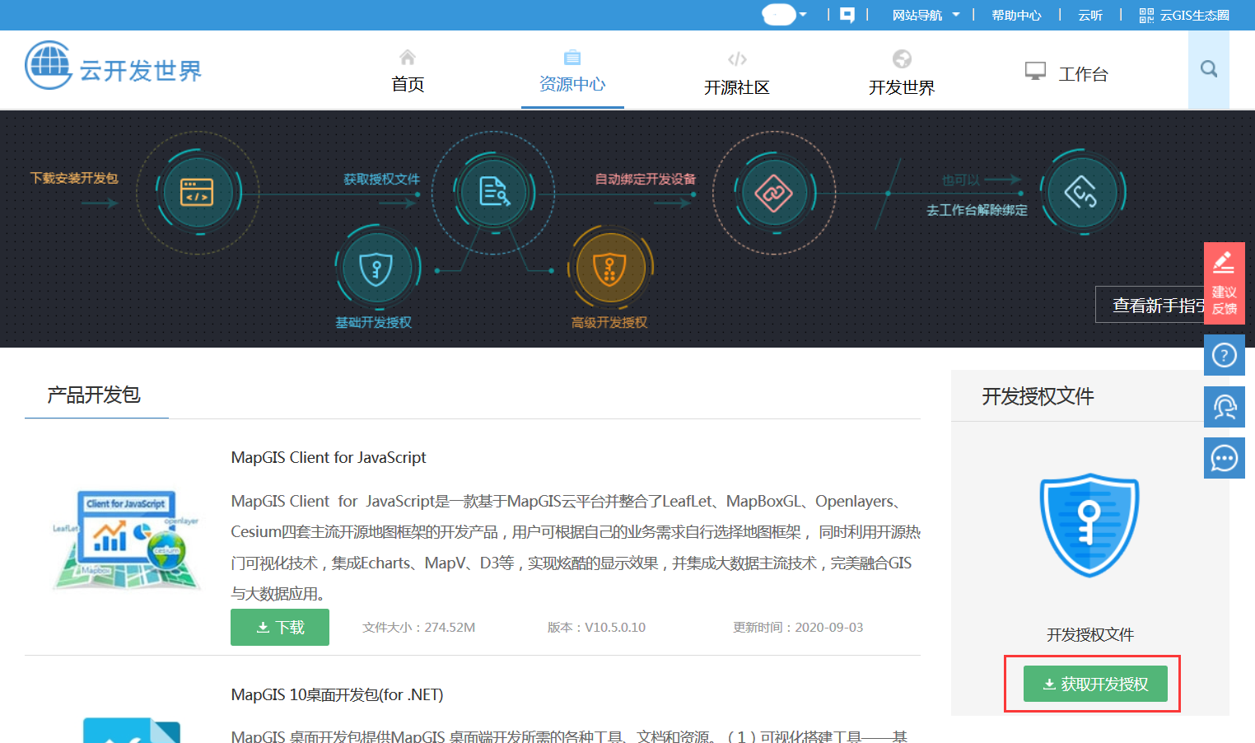1255x743 pixels.
Task: Go to the 首页 menu item
Action: pos(408,84)
